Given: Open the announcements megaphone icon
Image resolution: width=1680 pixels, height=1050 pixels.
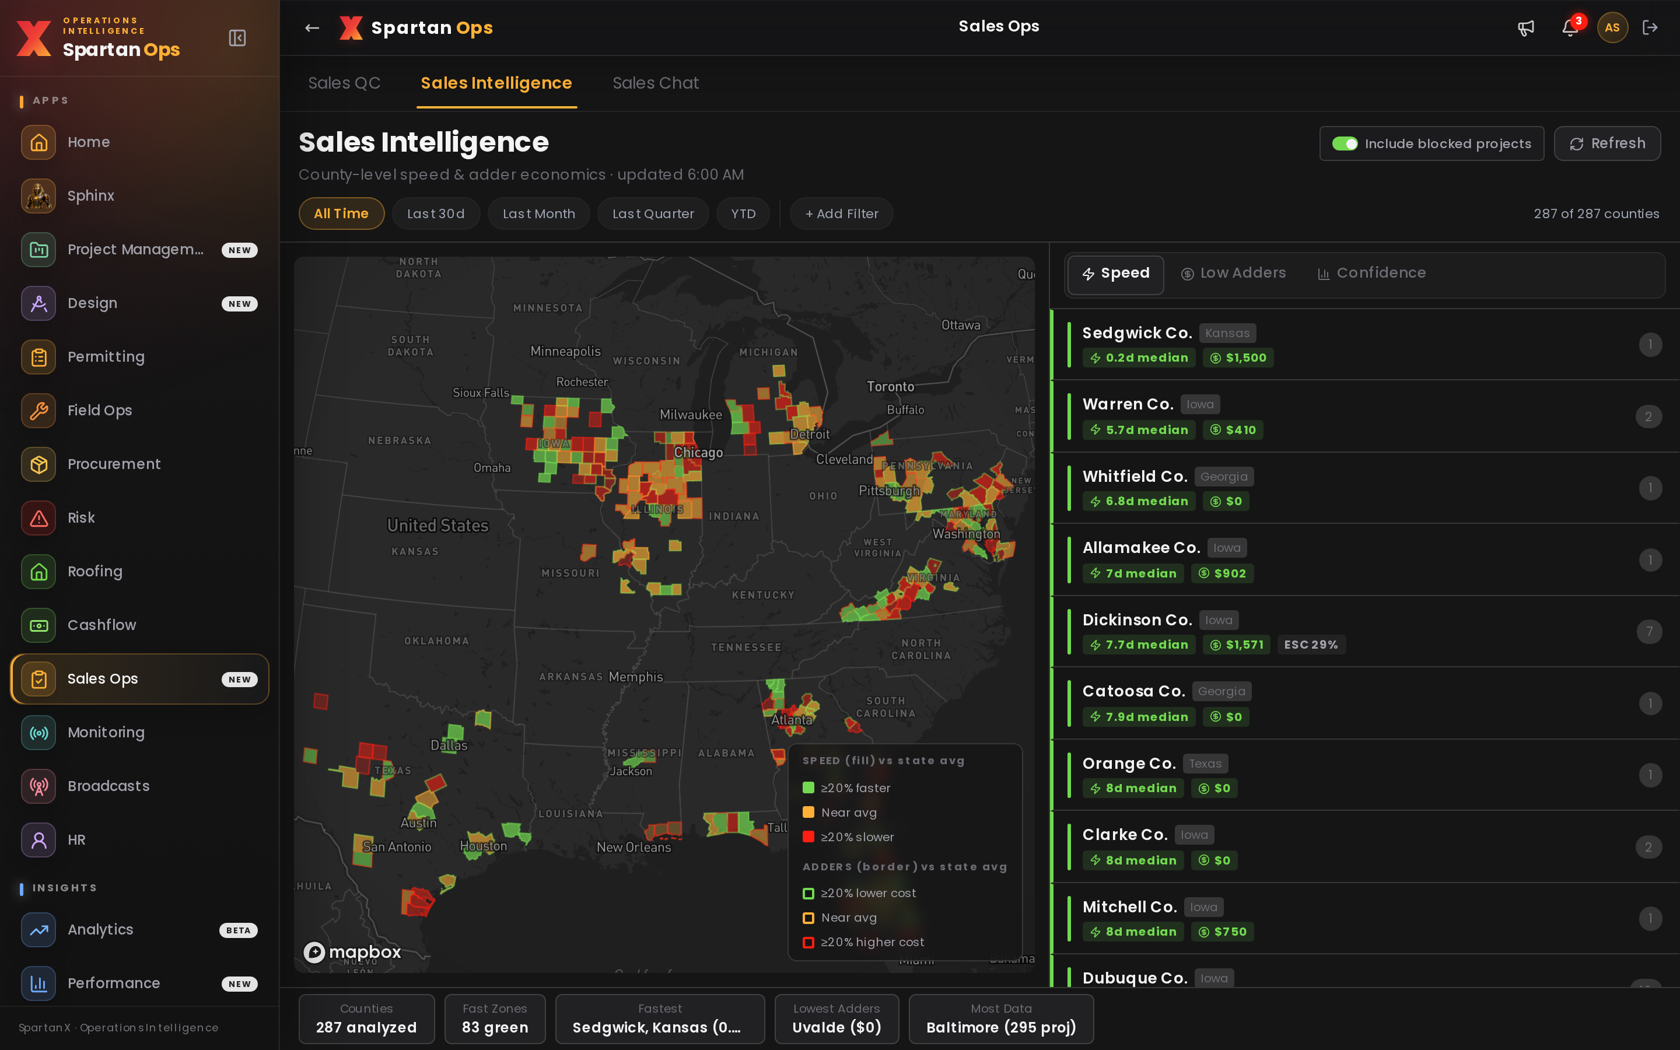Looking at the screenshot, I should pyautogui.click(x=1525, y=28).
